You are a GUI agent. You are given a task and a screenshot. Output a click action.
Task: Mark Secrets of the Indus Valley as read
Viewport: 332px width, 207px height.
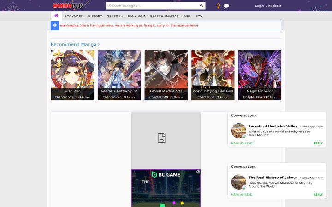pyautogui.click(x=242, y=143)
